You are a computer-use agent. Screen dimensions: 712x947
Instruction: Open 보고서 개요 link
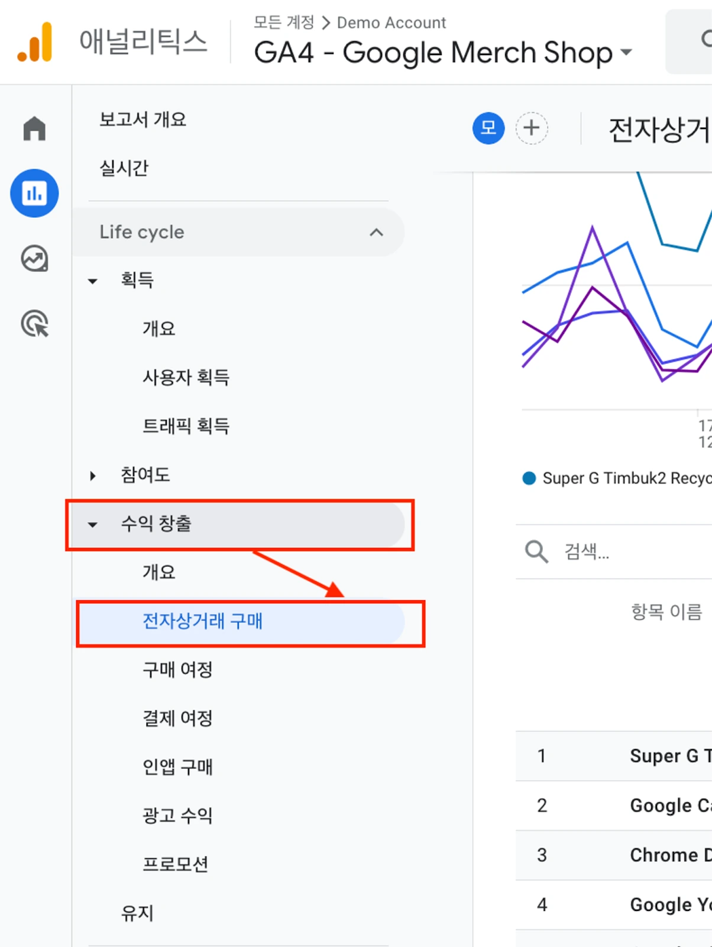pyautogui.click(x=143, y=120)
